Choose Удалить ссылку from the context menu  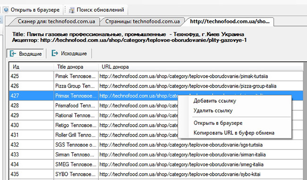click(x=213, y=111)
